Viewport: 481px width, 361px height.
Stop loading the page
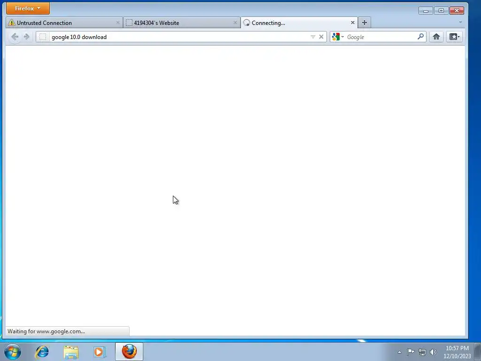click(321, 37)
